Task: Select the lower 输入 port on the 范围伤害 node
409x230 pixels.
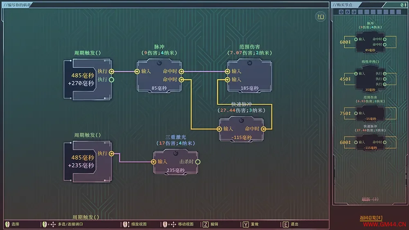Action: coord(227,80)
